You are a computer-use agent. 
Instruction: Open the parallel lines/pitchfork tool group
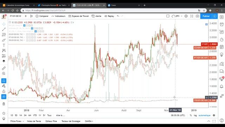pos(4,35)
